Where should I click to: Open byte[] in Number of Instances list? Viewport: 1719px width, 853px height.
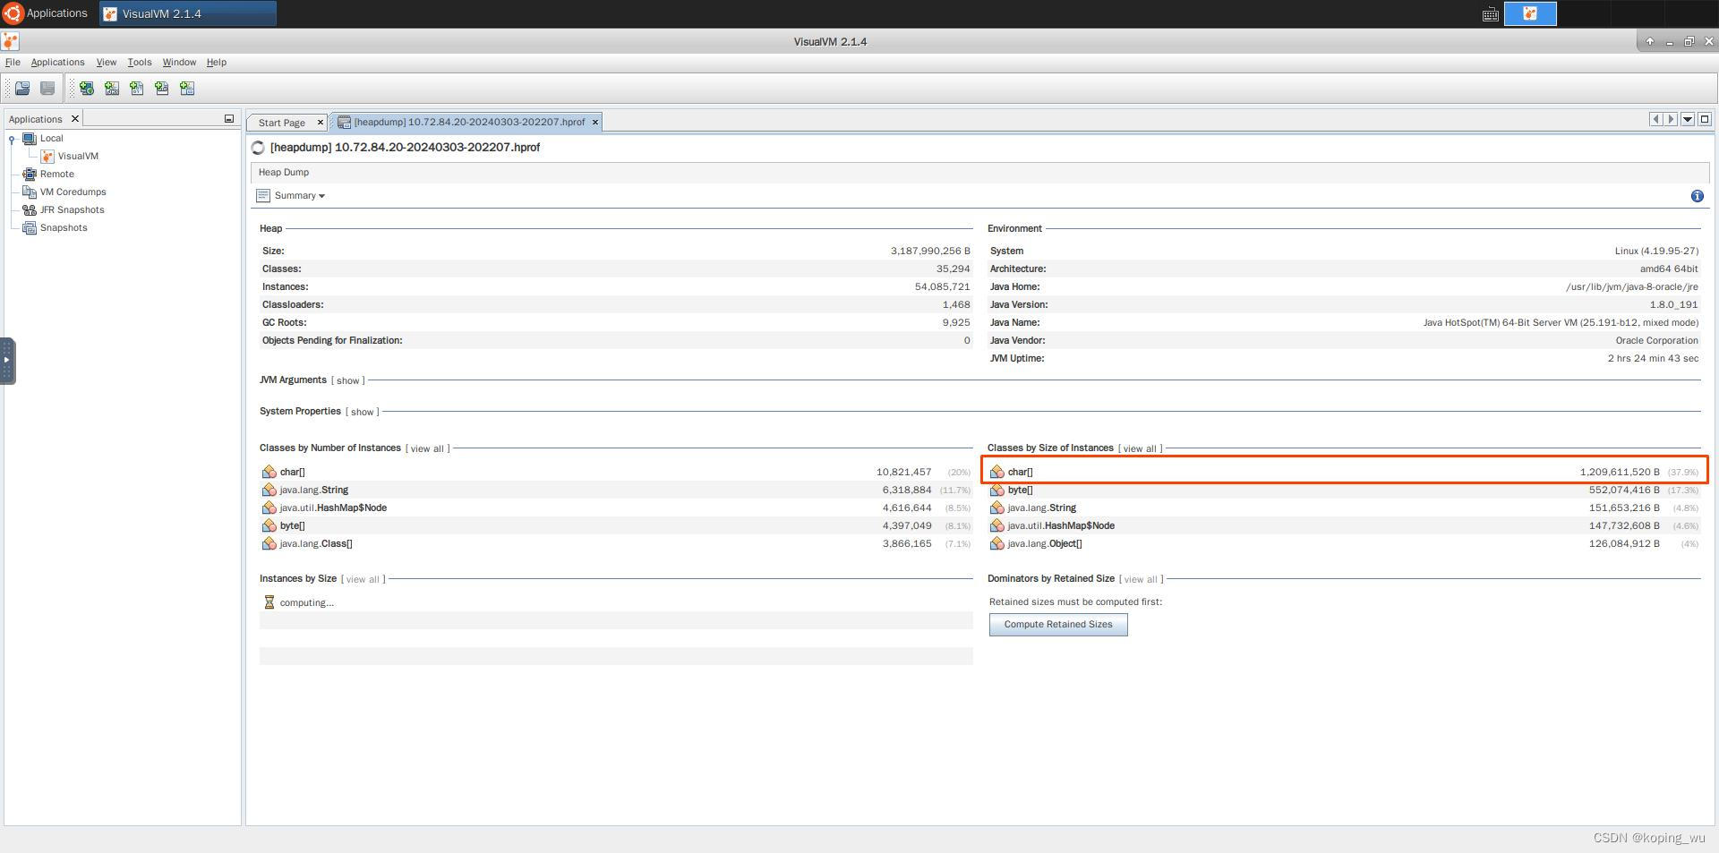[292, 525]
